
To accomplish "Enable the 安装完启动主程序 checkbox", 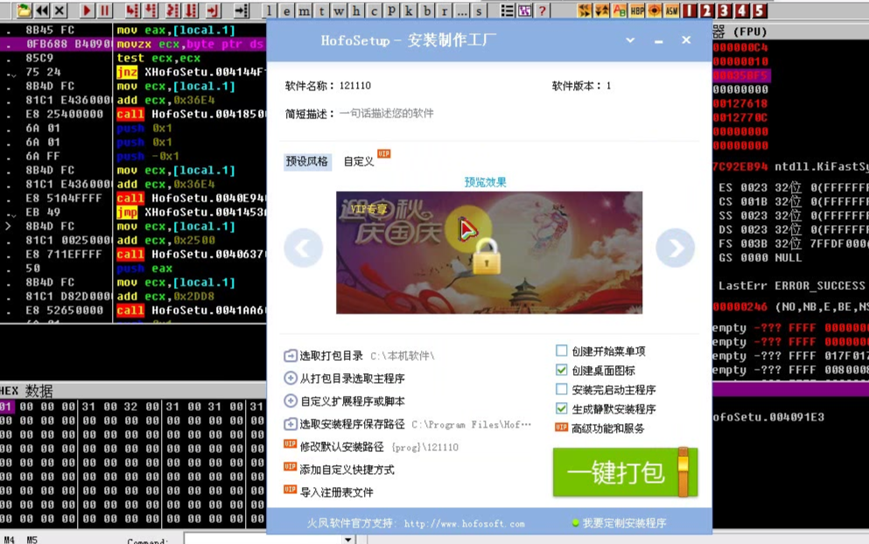I will point(562,389).
